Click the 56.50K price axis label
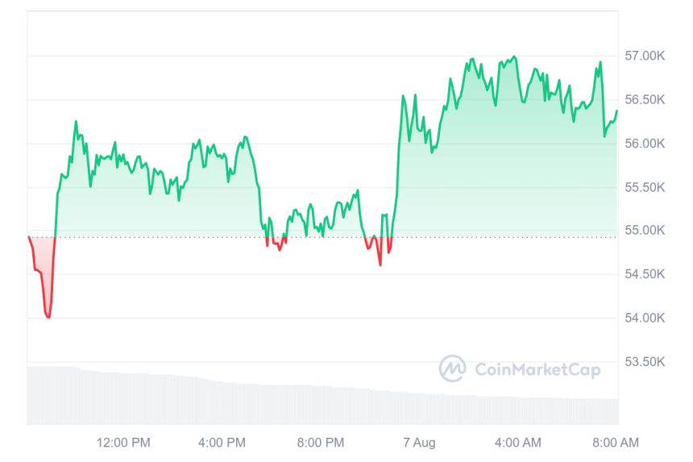 (645, 99)
